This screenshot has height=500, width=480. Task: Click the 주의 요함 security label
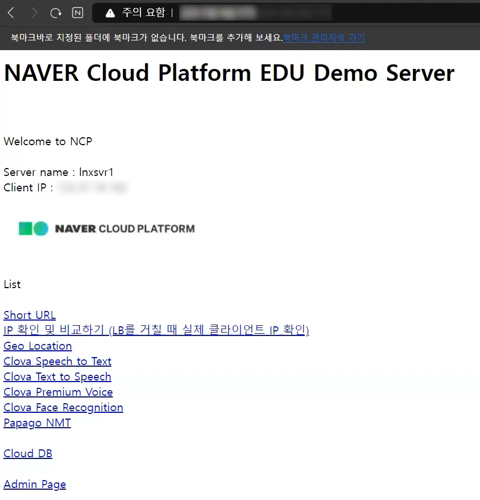point(144,13)
